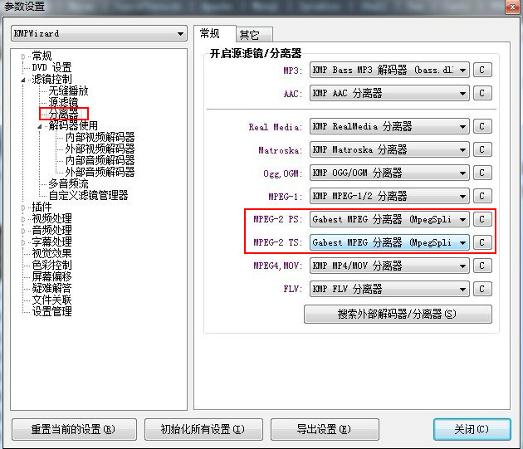523x449 pixels.
Task: Switch to the 其它 tab
Action: (x=254, y=35)
